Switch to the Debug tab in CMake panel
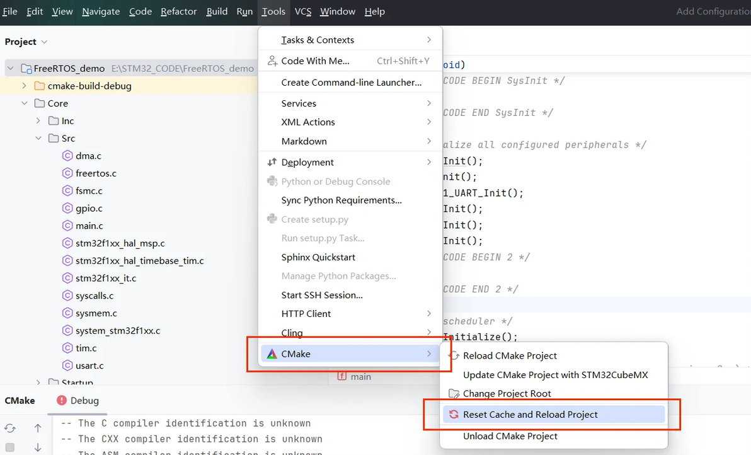This screenshot has width=751, height=455. click(x=84, y=401)
